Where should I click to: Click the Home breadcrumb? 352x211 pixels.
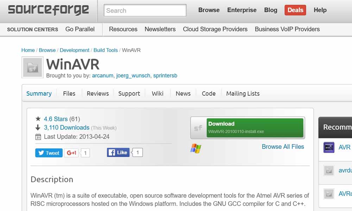click(28, 50)
